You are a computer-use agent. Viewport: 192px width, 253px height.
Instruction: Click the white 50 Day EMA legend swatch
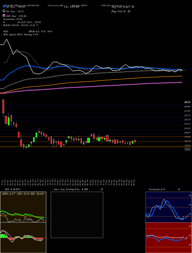coord(4,11)
